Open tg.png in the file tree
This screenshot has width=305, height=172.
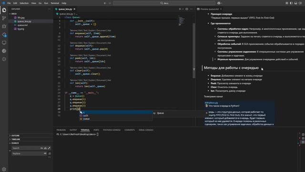click(x=21, y=29)
